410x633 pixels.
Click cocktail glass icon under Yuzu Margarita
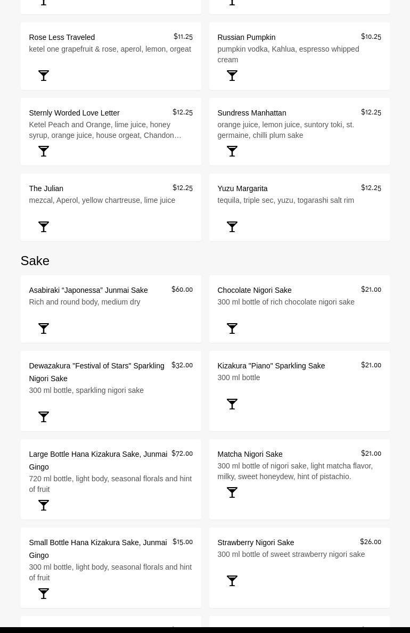232,227
